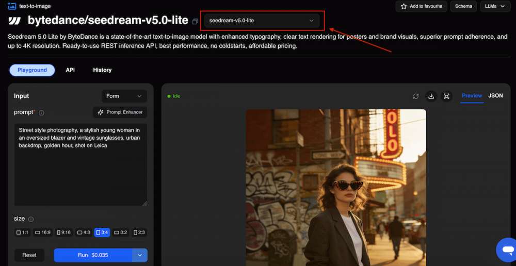Click the sparkle Prompt Enhancer button
516x266 pixels.
point(120,112)
